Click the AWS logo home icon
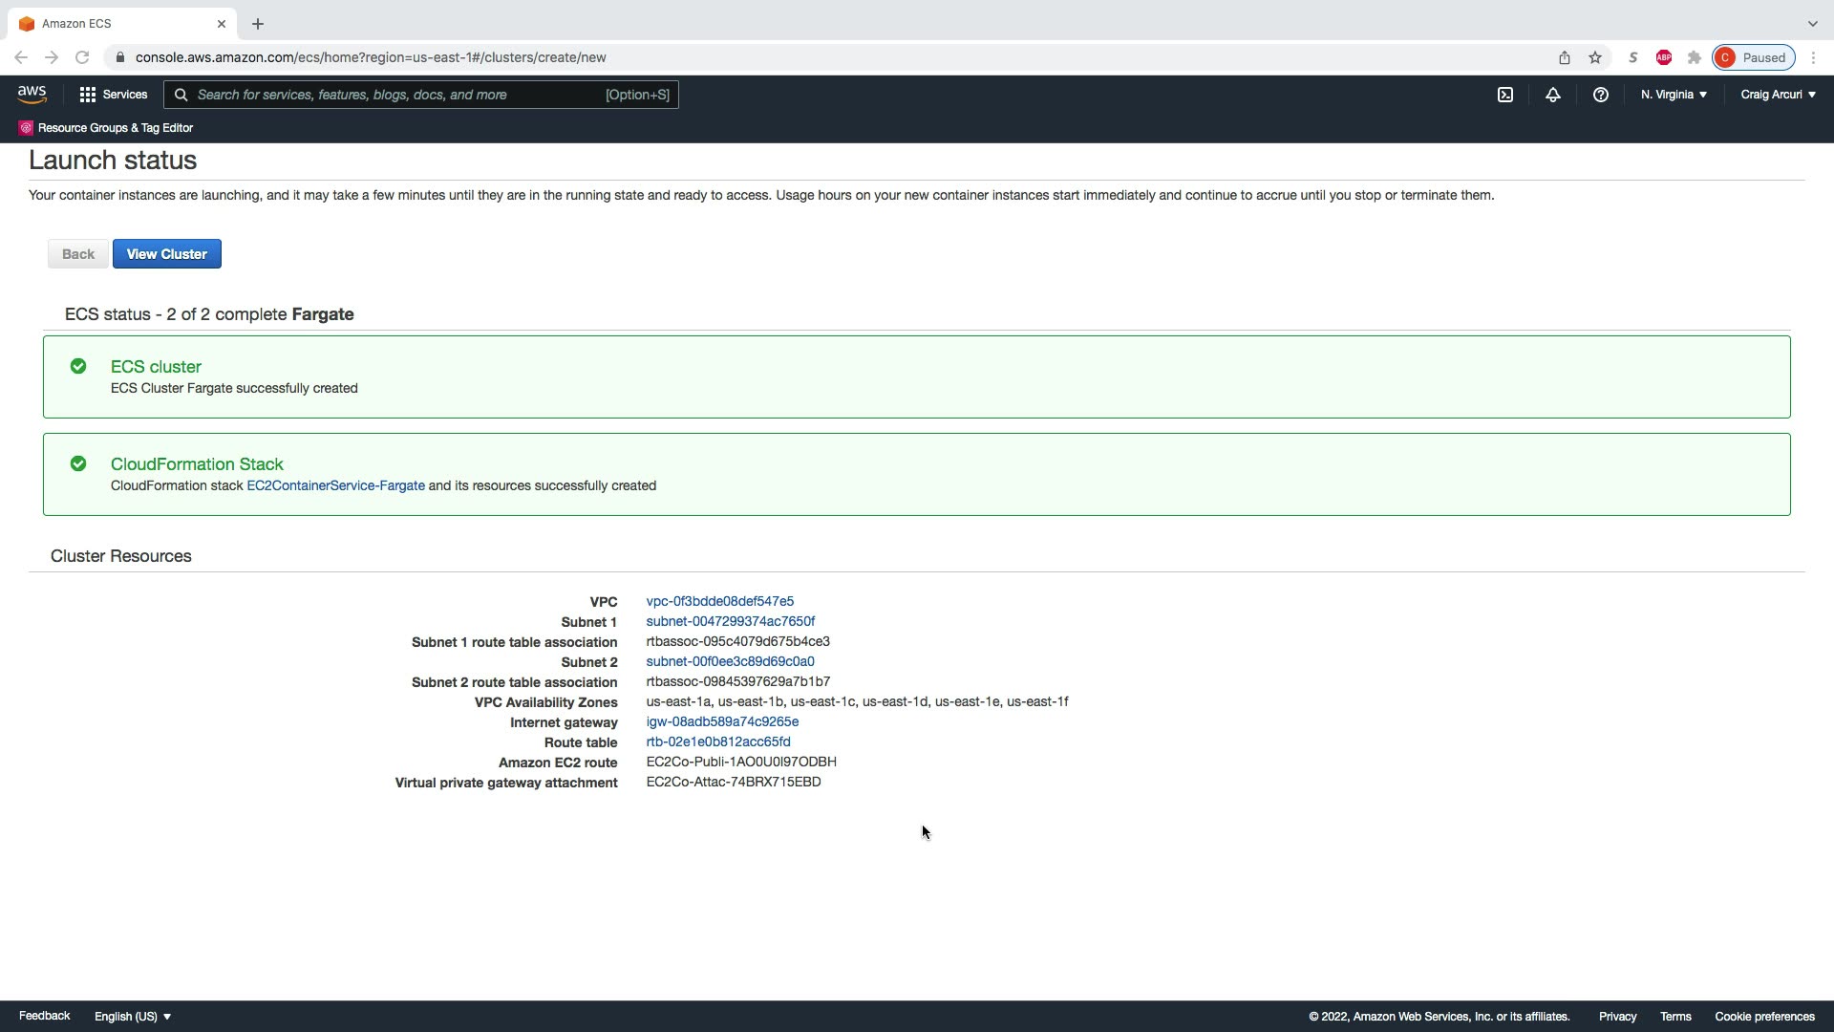 [32, 94]
